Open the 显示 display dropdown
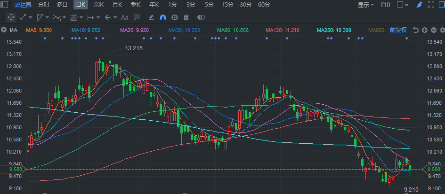Viewport: 445px width, 194px height. tap(365, 5)
